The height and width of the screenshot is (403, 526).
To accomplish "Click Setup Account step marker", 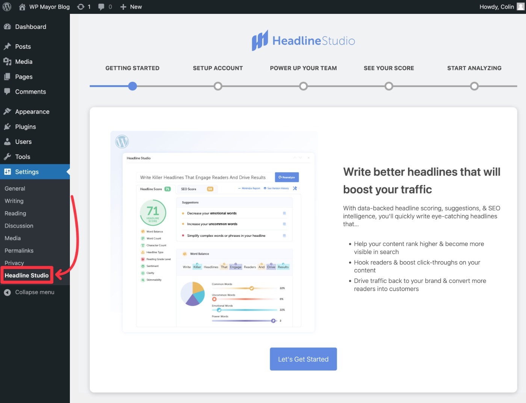I will (x=218, y=86).
